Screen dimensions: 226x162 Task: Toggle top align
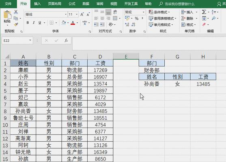(96, 11)
